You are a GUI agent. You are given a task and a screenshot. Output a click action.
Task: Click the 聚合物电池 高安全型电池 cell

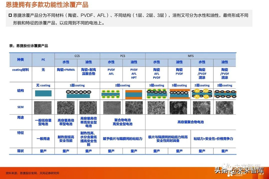coord(123,122)
